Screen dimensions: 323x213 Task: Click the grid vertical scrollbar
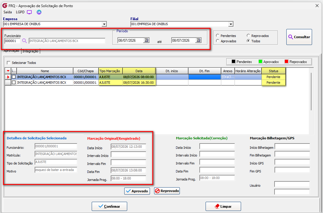click(311, 91)
